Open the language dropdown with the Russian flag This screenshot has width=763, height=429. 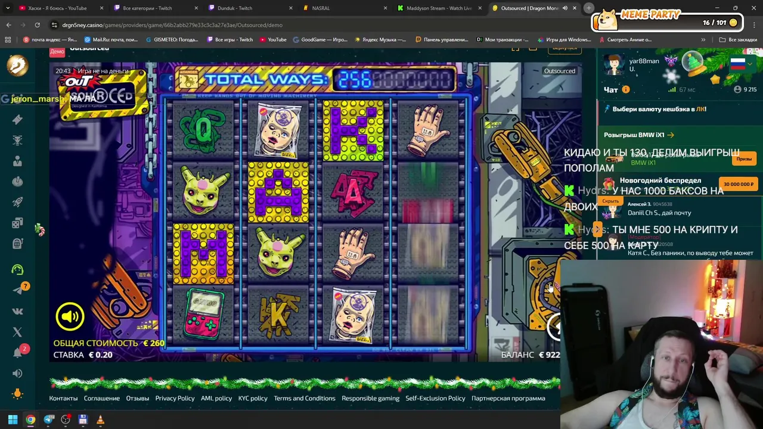pos(741,64)
